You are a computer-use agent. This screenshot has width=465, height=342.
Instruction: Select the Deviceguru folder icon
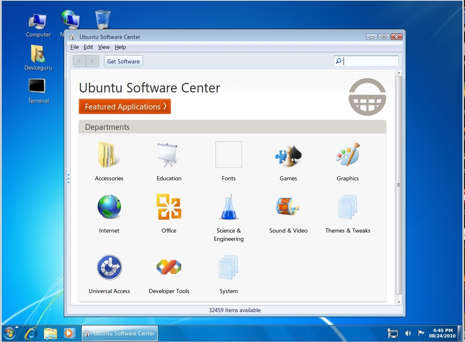pos(38,58)
